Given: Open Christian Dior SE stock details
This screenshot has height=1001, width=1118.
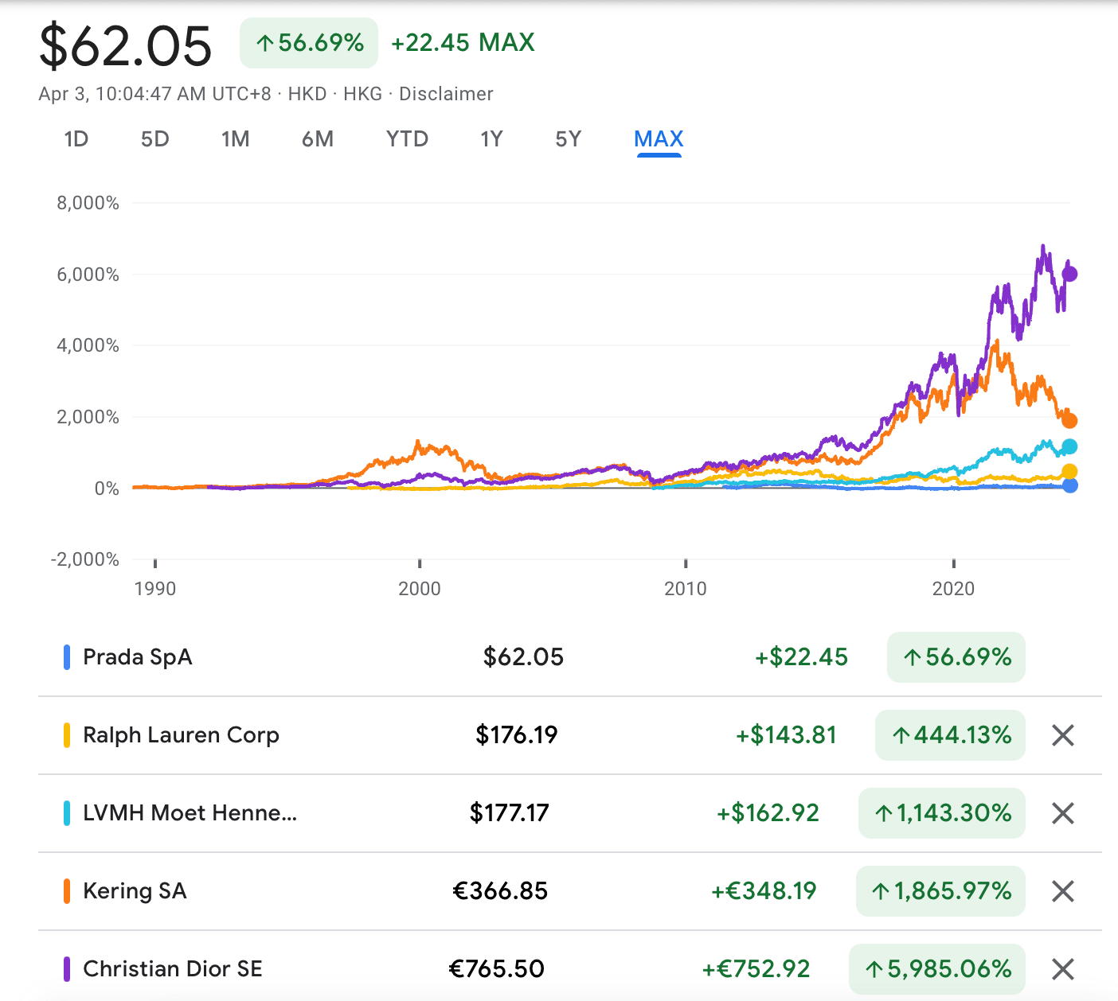Looking at the screenshot, I should pyautogui.click(x=173, y=969).
